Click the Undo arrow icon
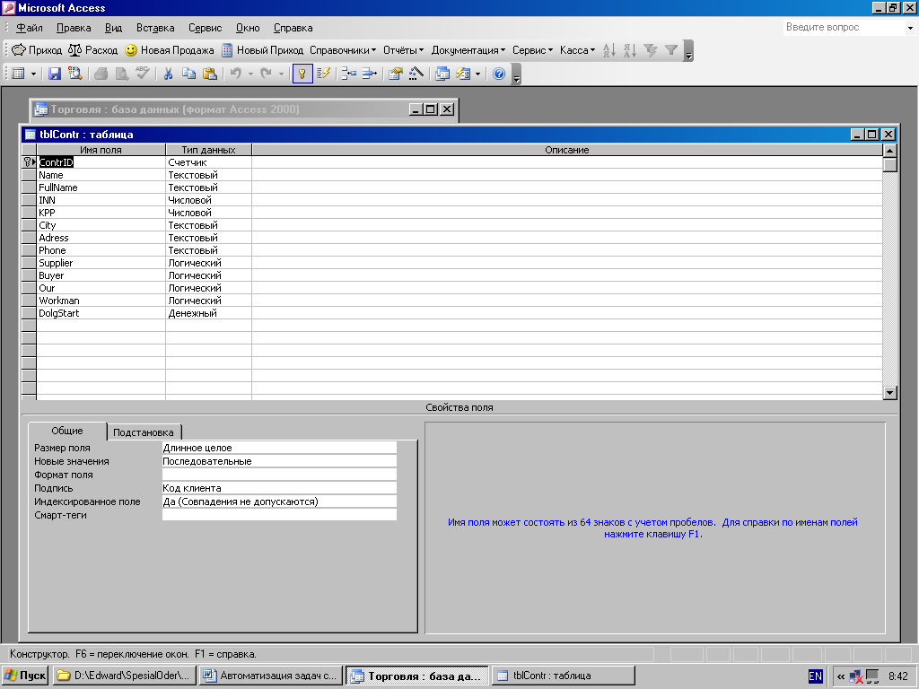The image size is (919, 689). coord(236,74)
